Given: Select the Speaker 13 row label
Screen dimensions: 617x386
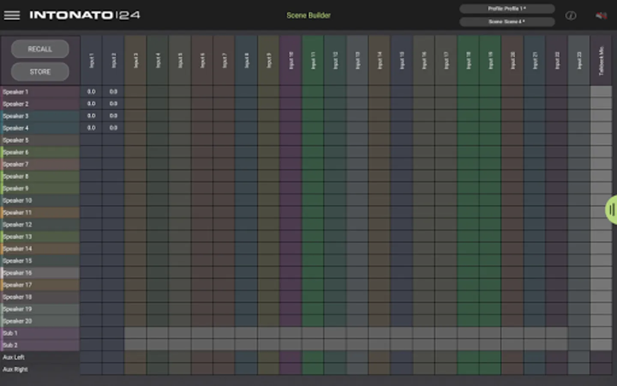Looking at the screenshot, I should pyautogui.click(x=40, y=236).
